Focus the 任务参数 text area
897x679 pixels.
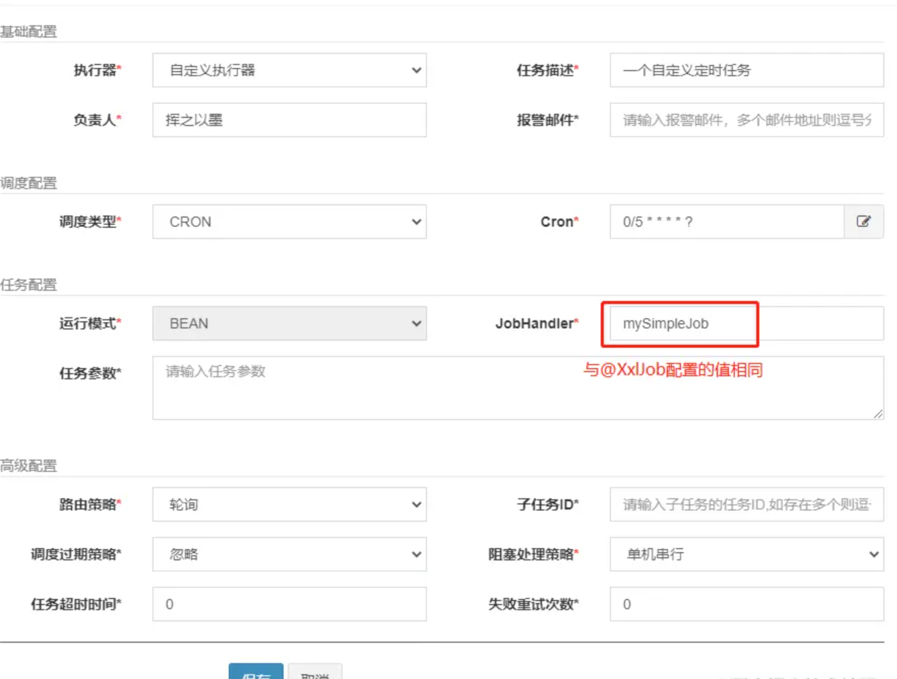pyautogui.click(x=518, y=388)
